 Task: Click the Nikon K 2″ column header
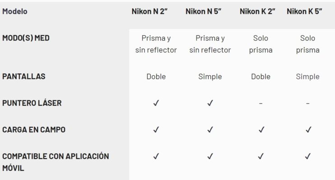(x=257, y=11)
